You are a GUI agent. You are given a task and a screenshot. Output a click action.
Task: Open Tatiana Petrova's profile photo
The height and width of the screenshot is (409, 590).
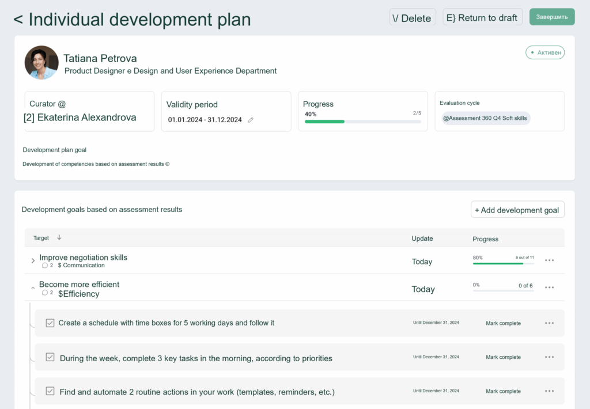[41, 62]
